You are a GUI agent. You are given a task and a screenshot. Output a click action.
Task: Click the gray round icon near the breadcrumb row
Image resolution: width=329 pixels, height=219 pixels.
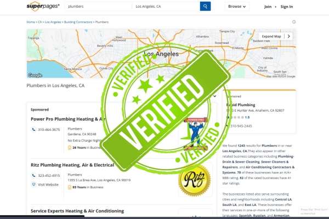[x=294, y=22]
